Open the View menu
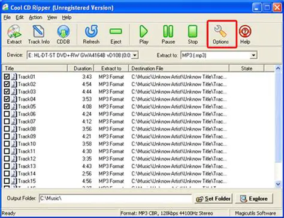 52,17
